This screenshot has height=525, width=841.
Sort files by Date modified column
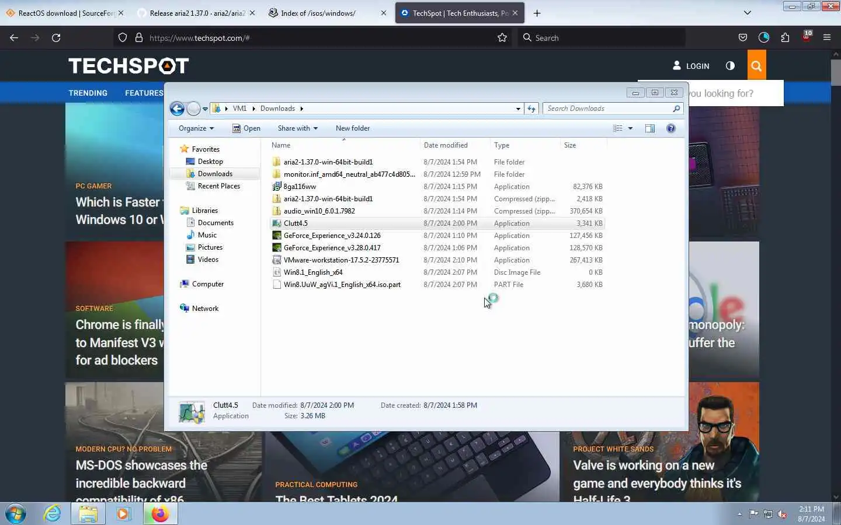[455, 145]
